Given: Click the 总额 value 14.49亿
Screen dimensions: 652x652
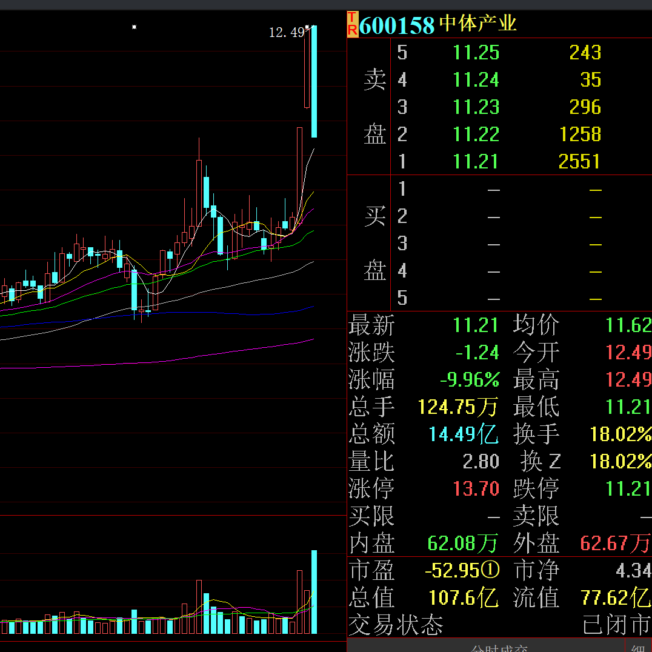Looking at the screenshot, I should (464, 434).
